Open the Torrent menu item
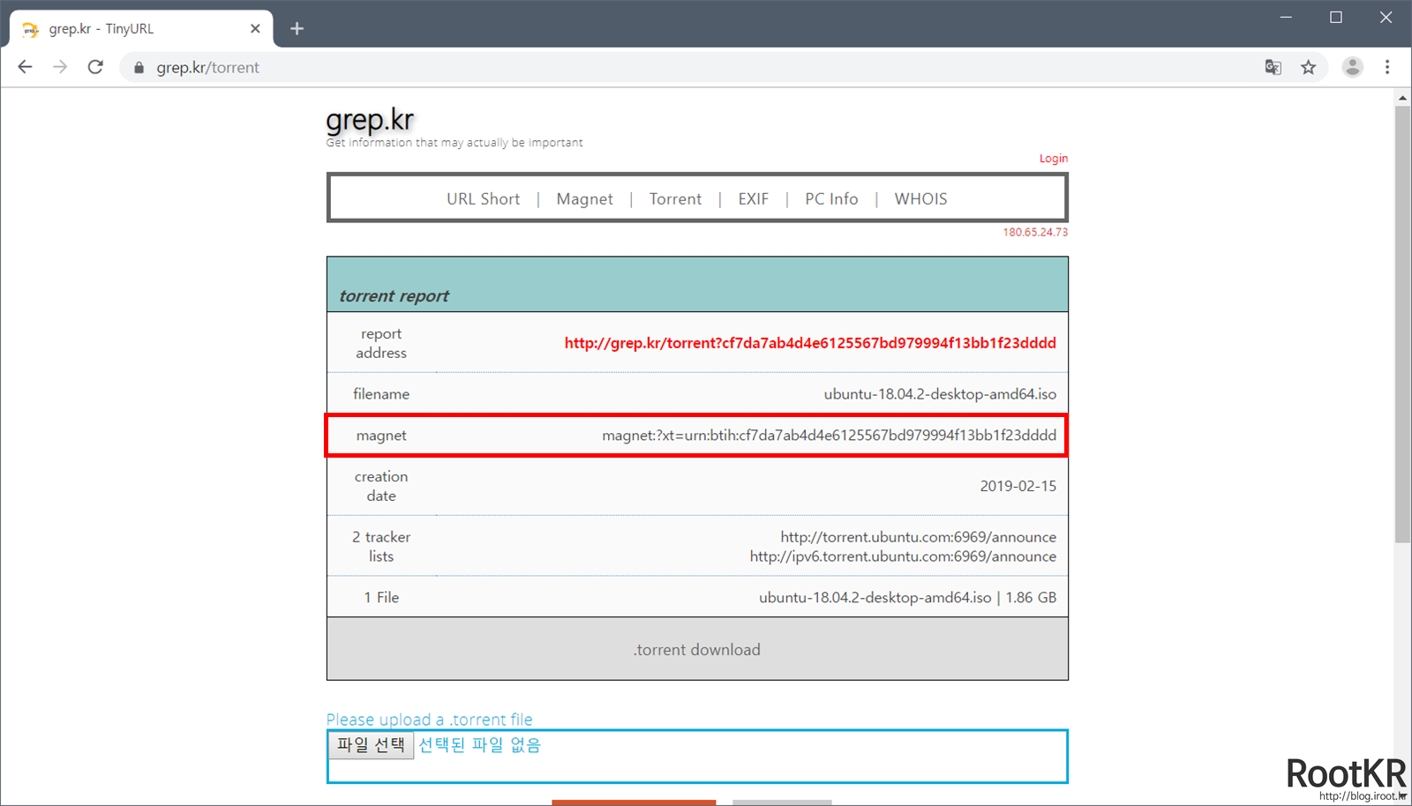1412x806 pixels. (675, 199)
